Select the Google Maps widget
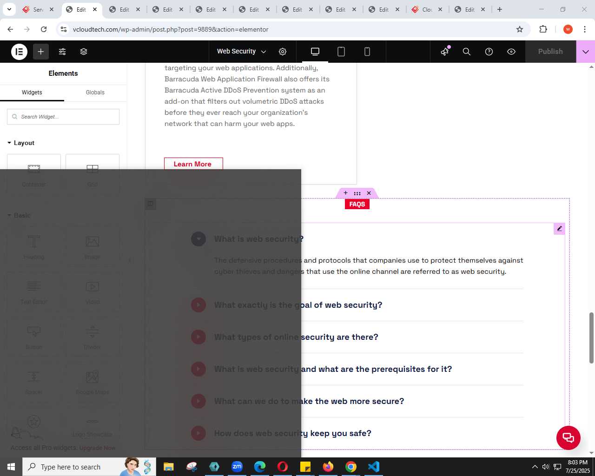 tap(93, 382)
